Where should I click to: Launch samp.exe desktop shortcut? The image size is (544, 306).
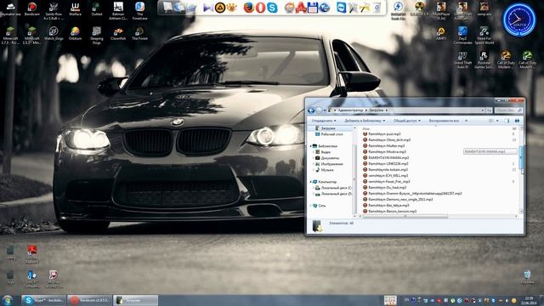coord(484,9)
